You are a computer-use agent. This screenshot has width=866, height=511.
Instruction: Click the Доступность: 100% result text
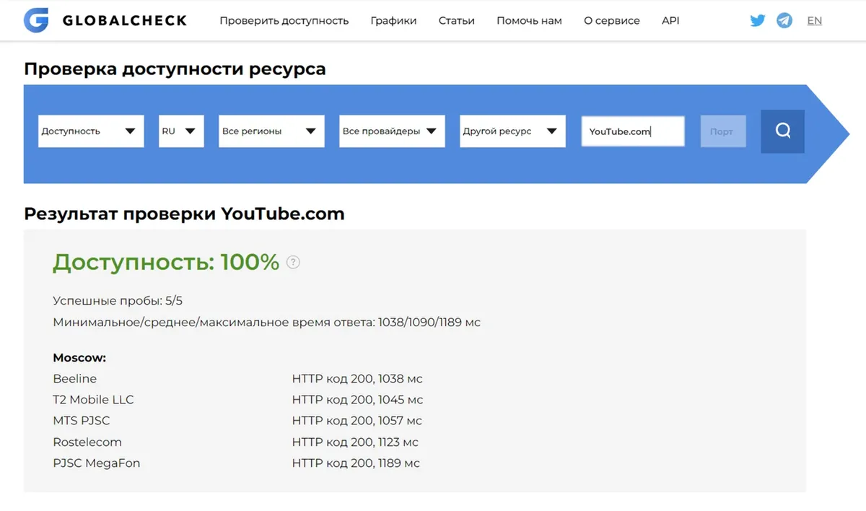pyautogui.click(x=166, y=262)
